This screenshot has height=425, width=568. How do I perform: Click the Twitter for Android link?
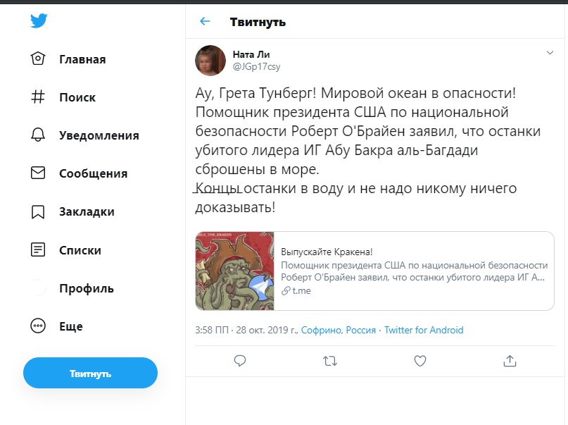click(x=424, y=330)
